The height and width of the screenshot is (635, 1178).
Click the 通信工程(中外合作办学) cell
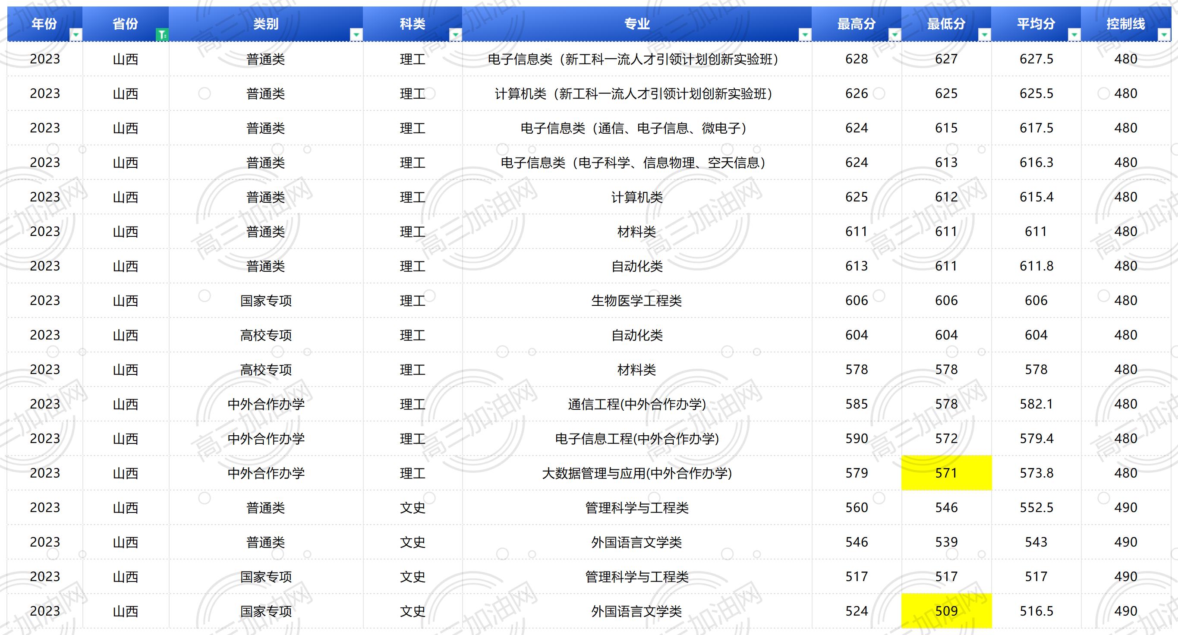637,404
